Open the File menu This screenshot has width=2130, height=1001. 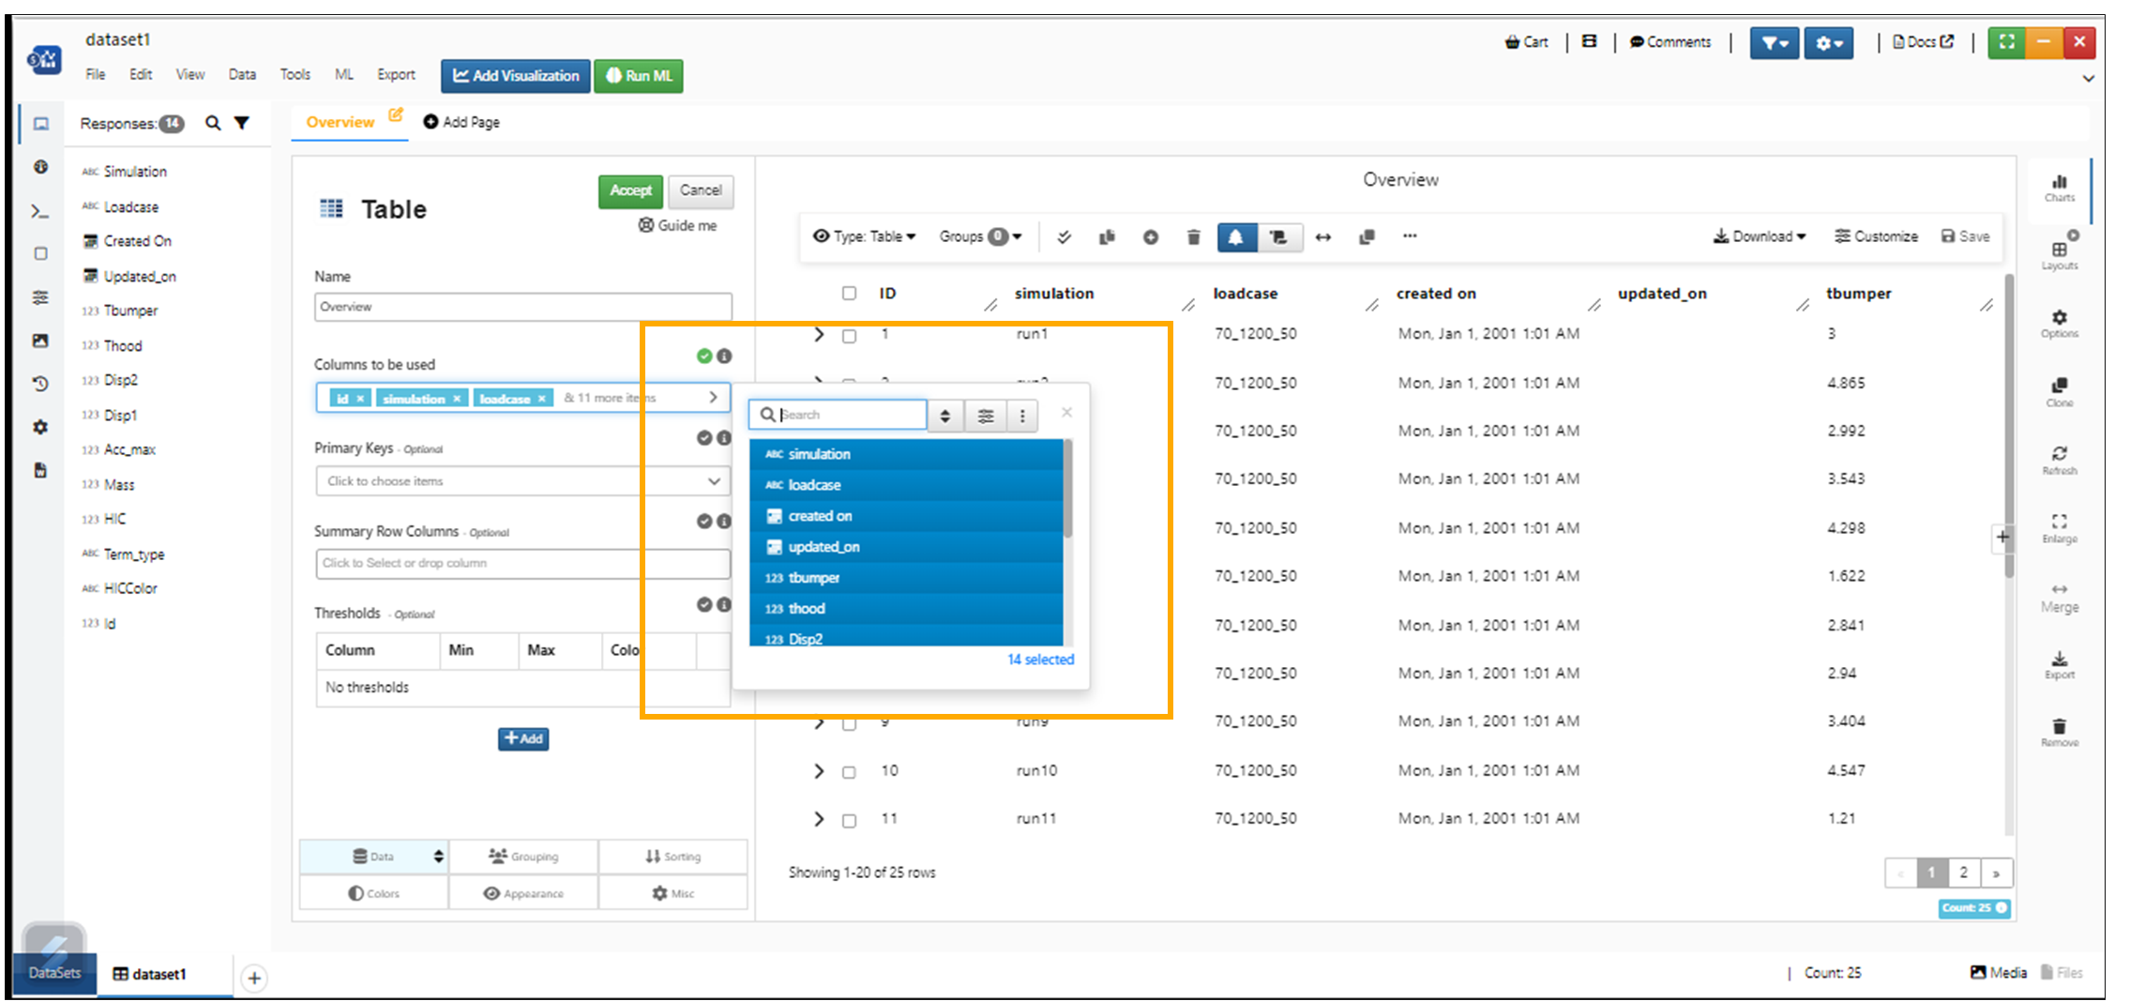click(96, 74)
